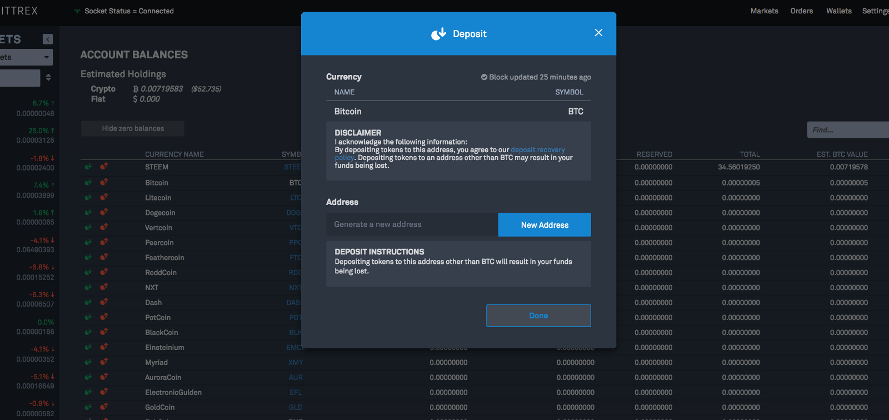Select the sidebar market showing 0.06490393
This screenshot has height=420, width=889.
click(x=35, y=250)
